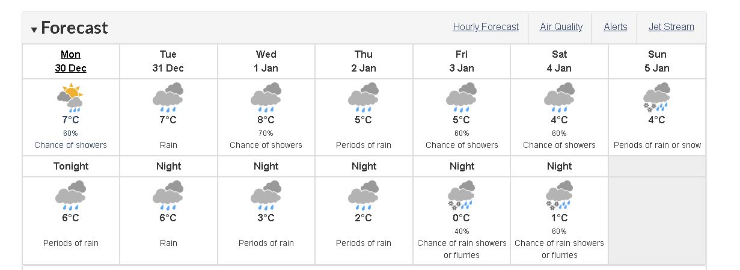Viewport: 740px width, 270px height.
Task: Select the Mon 30 Dec day header
Action: 71,61
